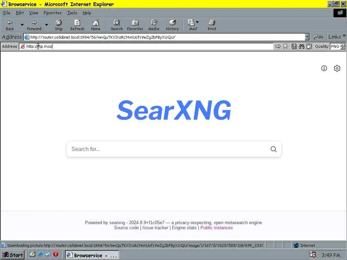This screenshot has width=347, height=260.
Task: Open the Tools menu
Action: click(x=72, y=13)
